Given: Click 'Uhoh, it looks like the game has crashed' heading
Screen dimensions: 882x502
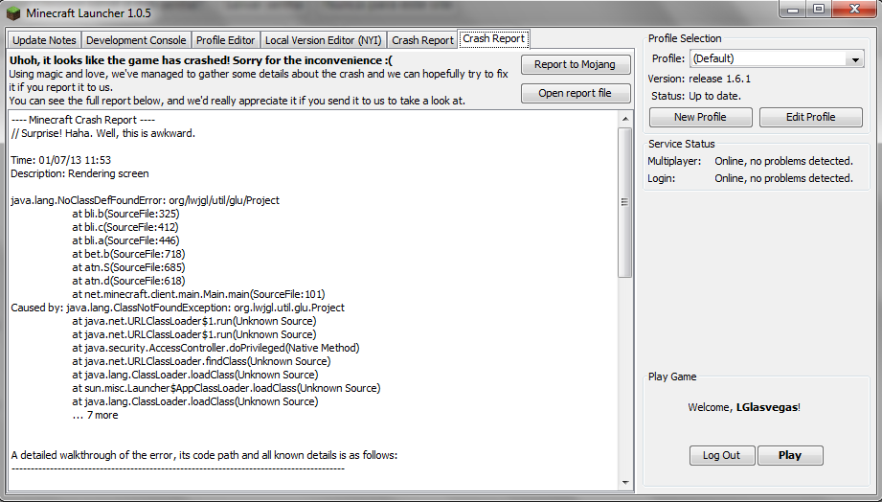Looking at the screenshot, I should 201,60.
